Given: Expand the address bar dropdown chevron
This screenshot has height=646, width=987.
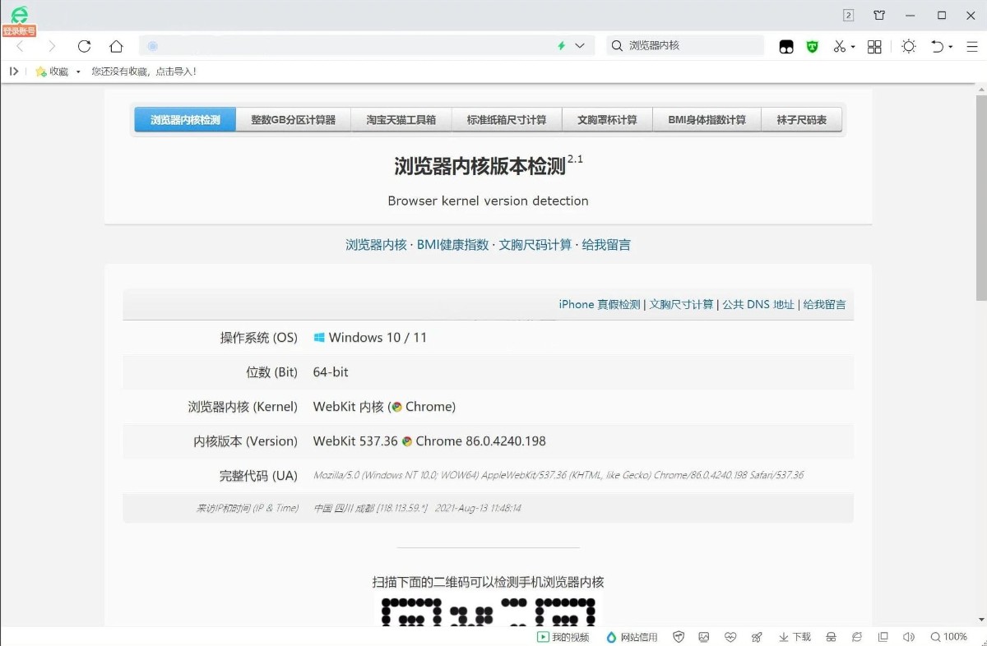Looking at the screenshot, I should pos(580,46).
